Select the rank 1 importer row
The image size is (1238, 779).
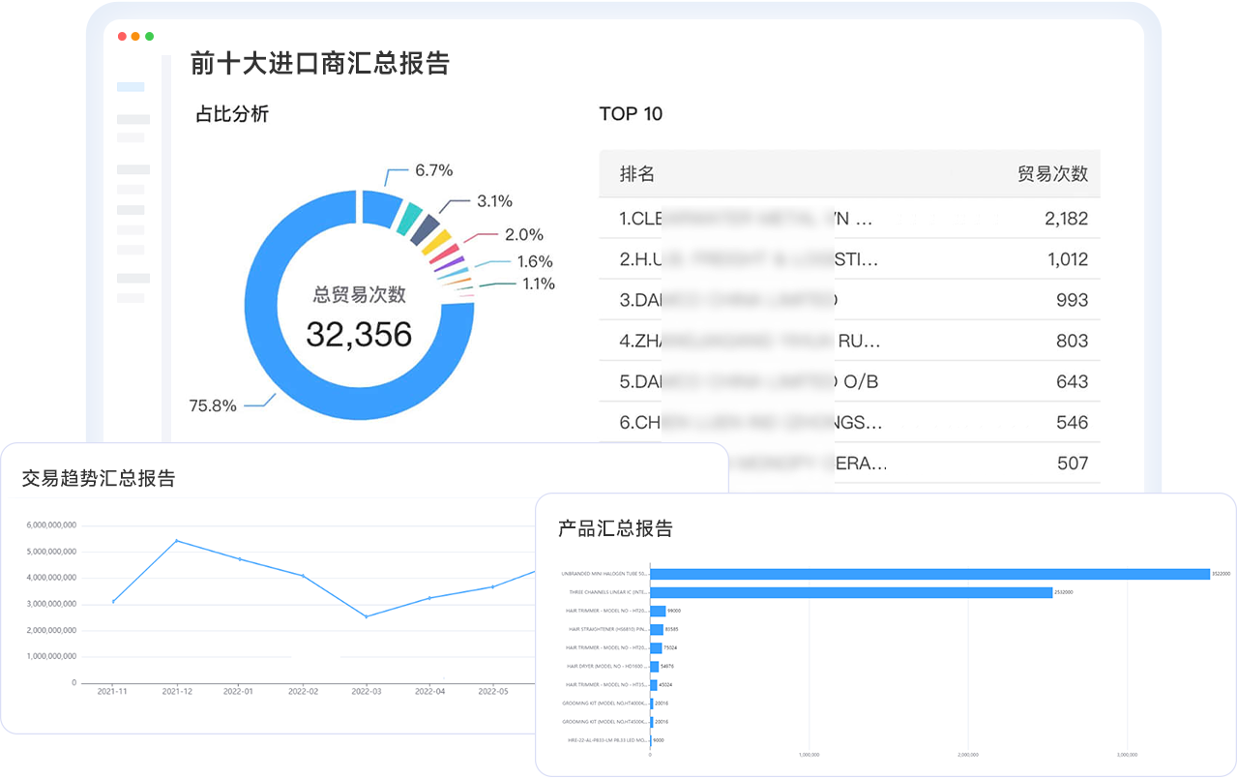(x=849, y=219)
